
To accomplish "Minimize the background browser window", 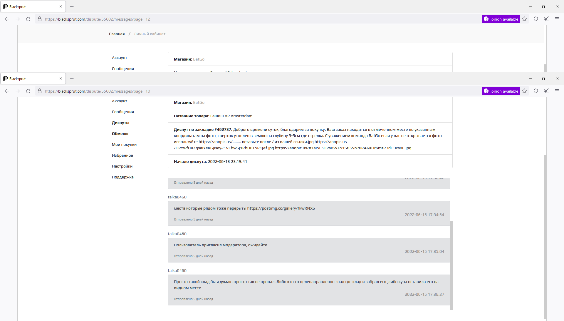I will tap(530, 6).
